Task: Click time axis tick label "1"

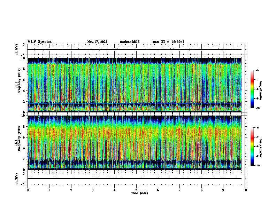Action: [49, 190]
